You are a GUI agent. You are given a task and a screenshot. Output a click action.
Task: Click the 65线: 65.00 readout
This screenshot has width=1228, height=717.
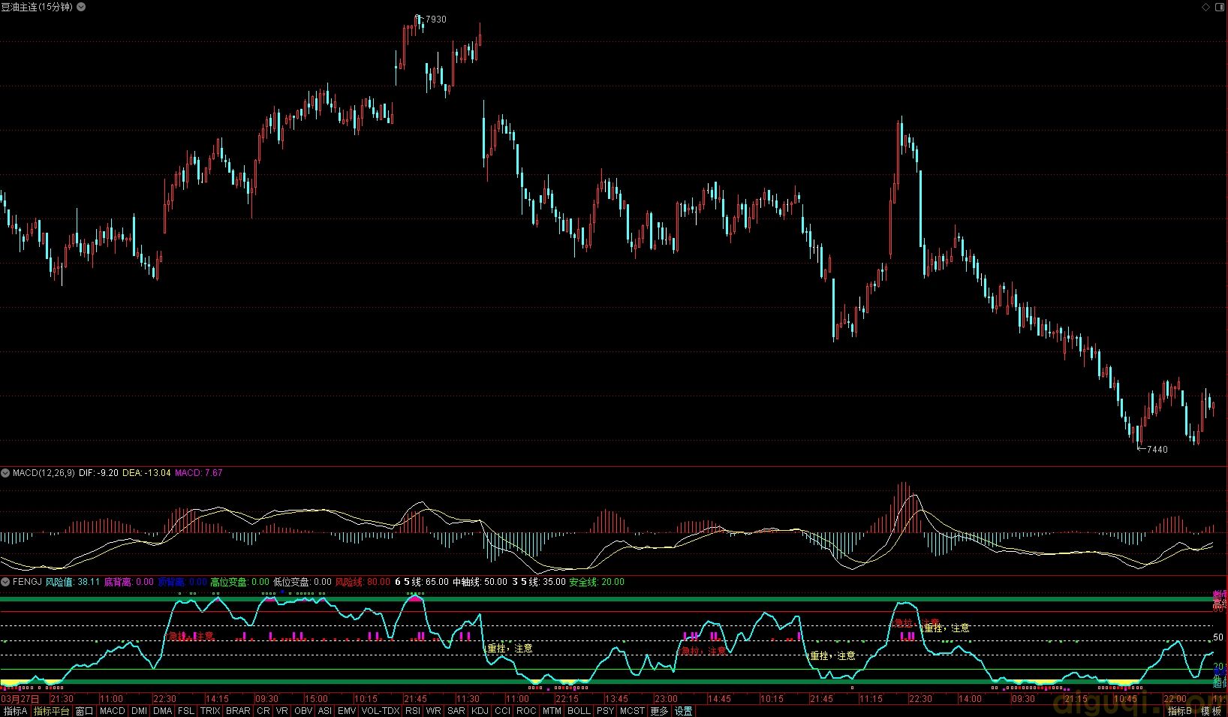click(x=422, y=582)
